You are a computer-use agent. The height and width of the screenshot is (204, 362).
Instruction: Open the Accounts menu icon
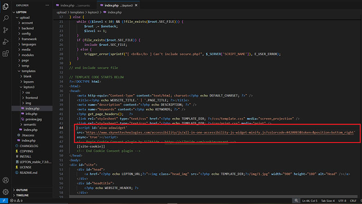click(x=6, y=180)
